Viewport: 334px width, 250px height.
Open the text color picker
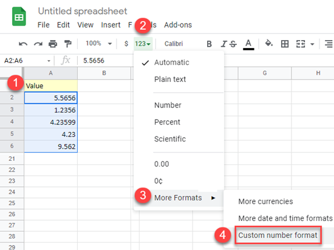click(x=248, y=44)
